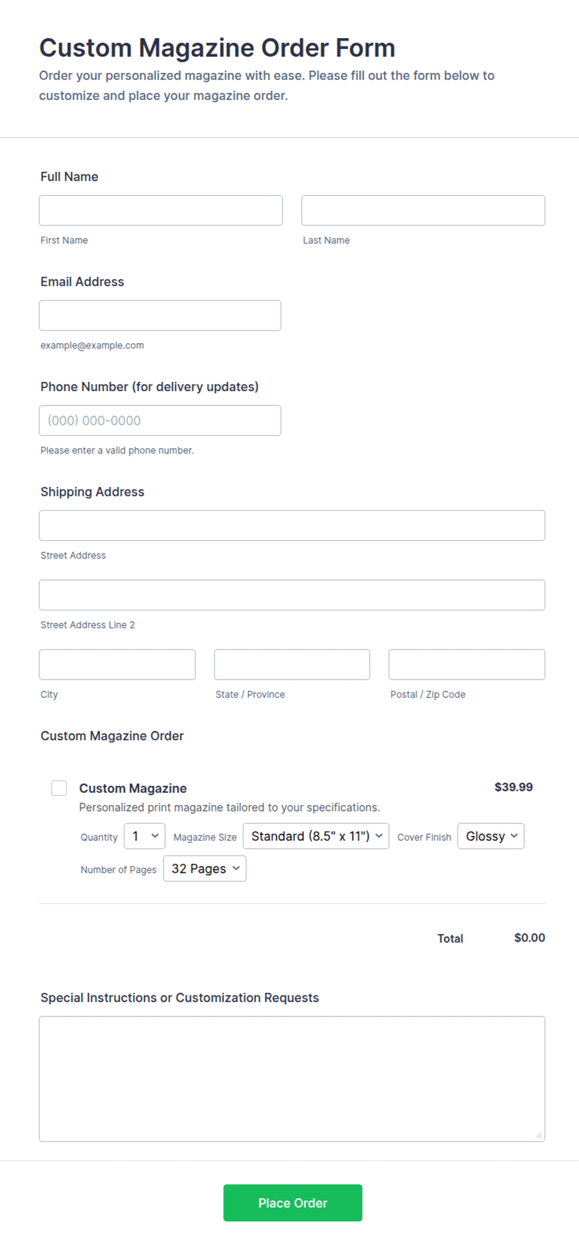
Task: Click the State / Province field
Action: pos(292,665)
